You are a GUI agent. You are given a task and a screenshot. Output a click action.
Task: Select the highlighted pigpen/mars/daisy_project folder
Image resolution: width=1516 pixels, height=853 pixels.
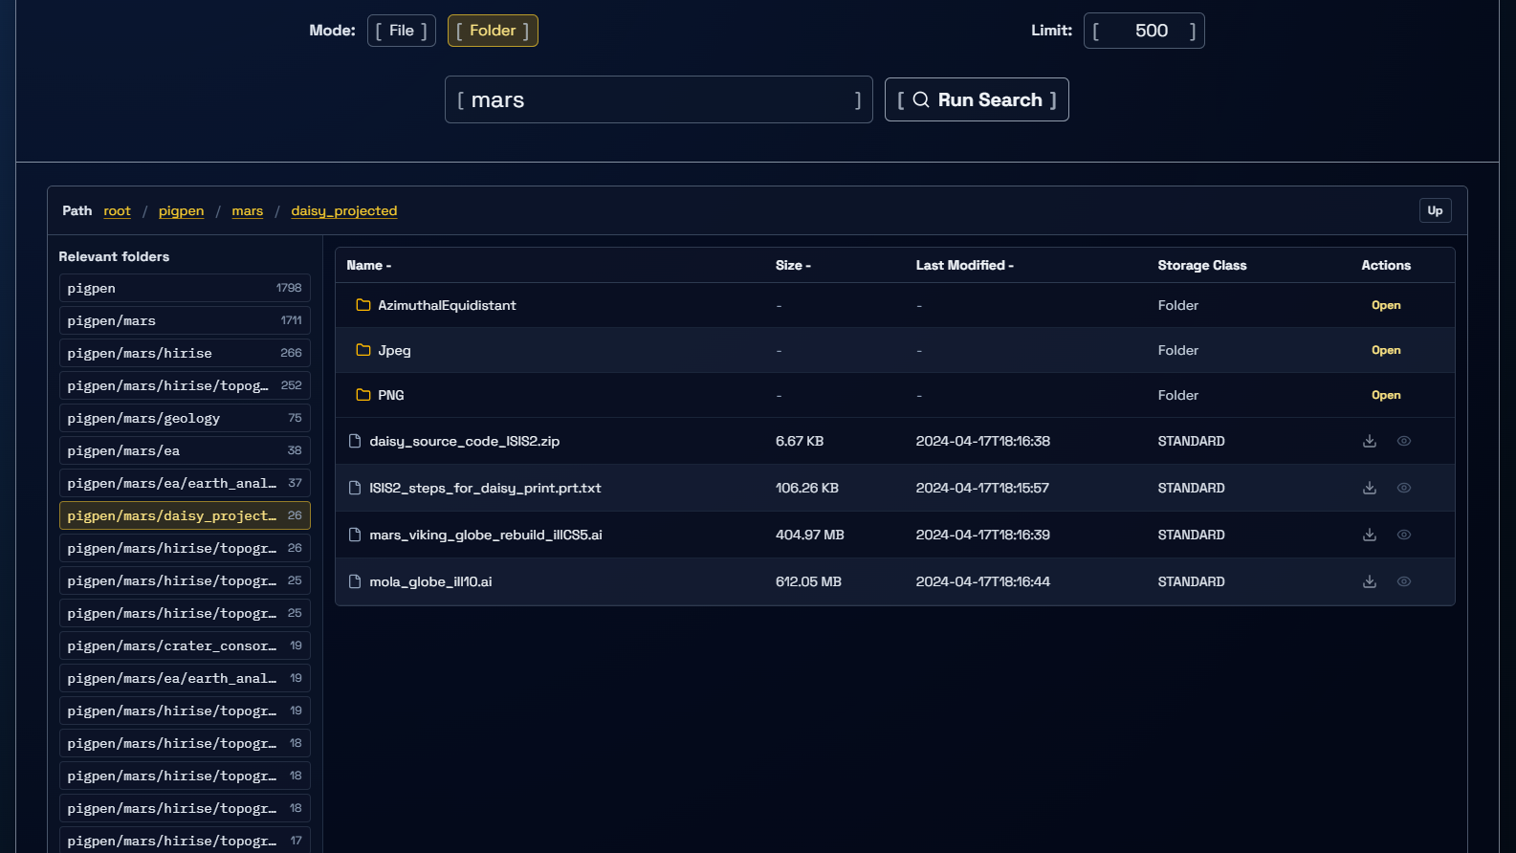[x=185, y=515]
